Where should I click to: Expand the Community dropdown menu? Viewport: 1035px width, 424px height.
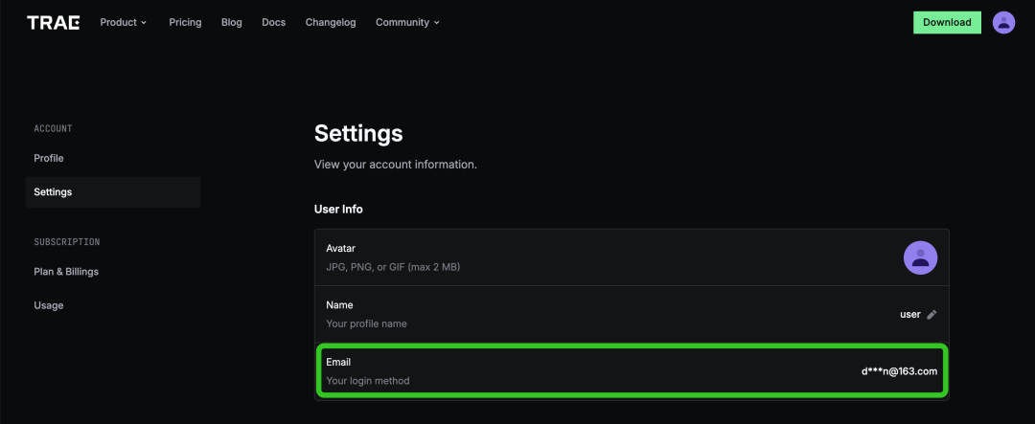407,22
